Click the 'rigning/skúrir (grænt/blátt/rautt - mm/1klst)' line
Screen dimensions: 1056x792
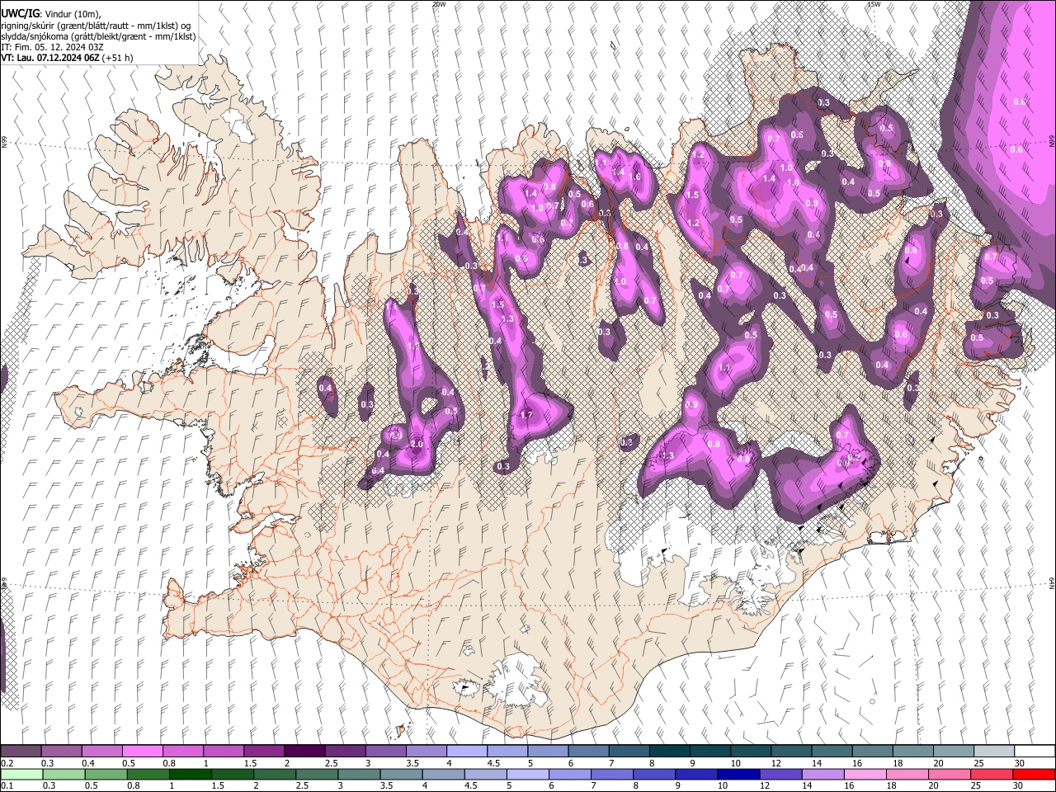point(95,25)
